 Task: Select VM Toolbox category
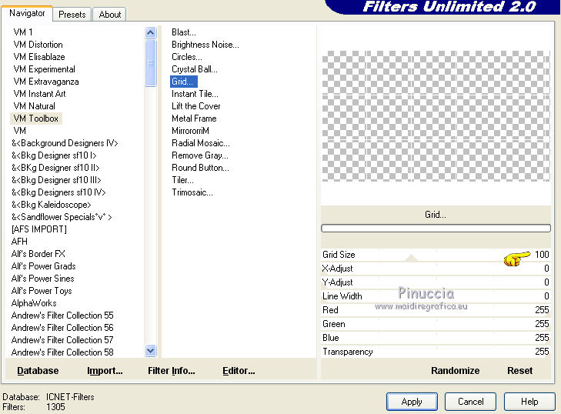35,119
